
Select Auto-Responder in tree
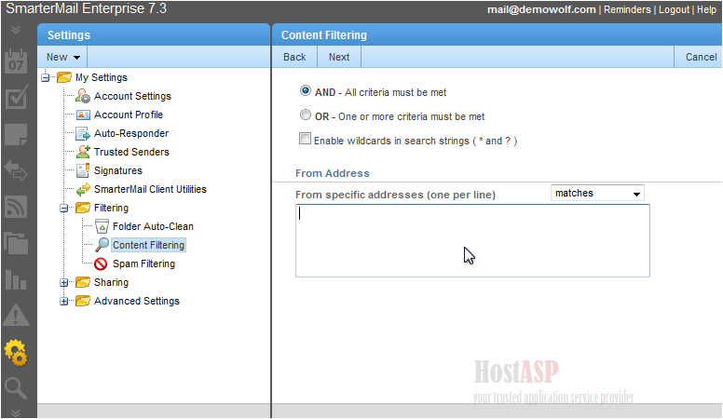(x=131, y=133)
